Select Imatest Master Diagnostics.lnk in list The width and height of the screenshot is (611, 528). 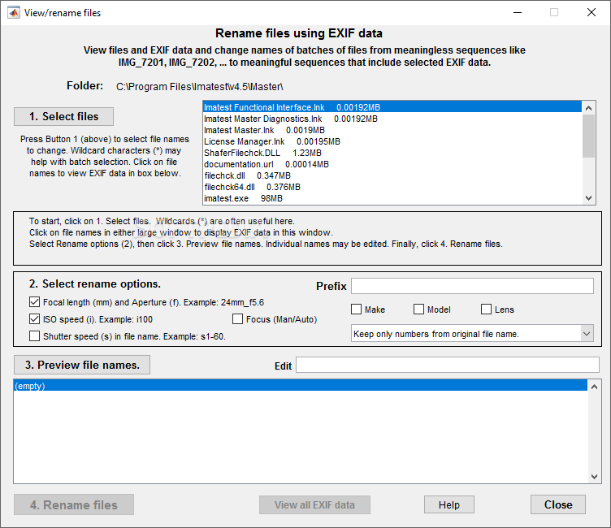click(392, 119)
